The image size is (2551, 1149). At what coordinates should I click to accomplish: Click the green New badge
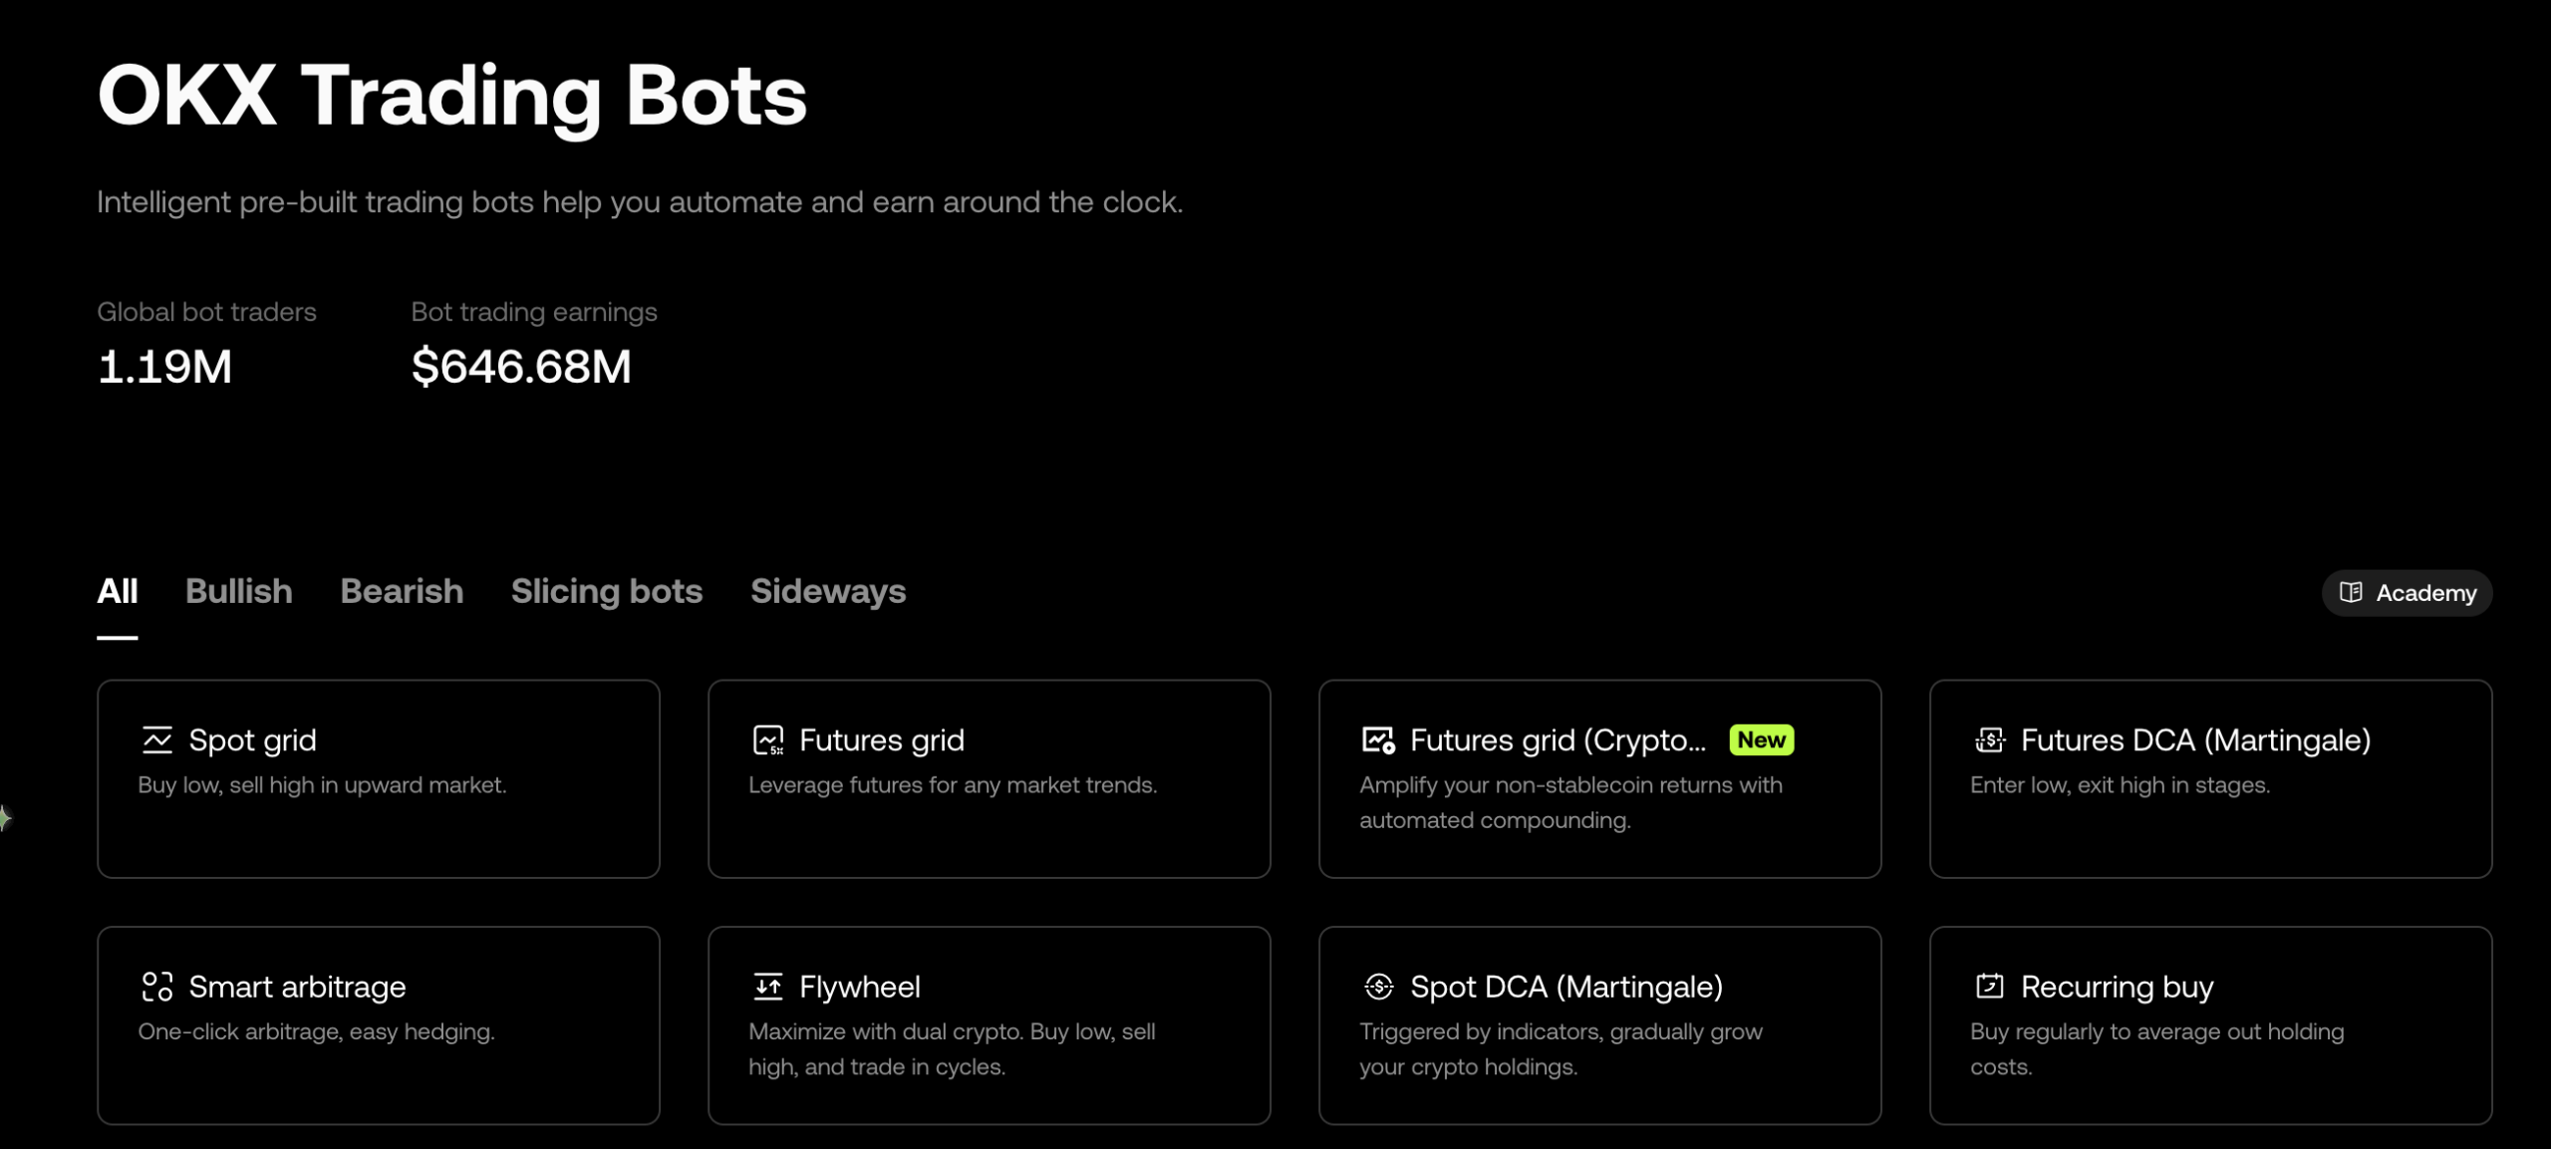[x=1761, y=740]
